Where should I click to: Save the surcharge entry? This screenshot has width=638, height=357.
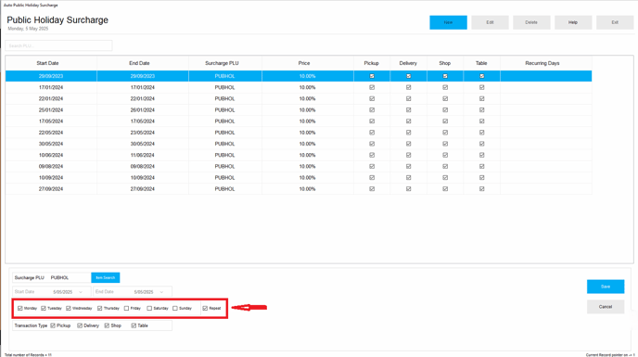pyautogui.click(x=606, y=287)
